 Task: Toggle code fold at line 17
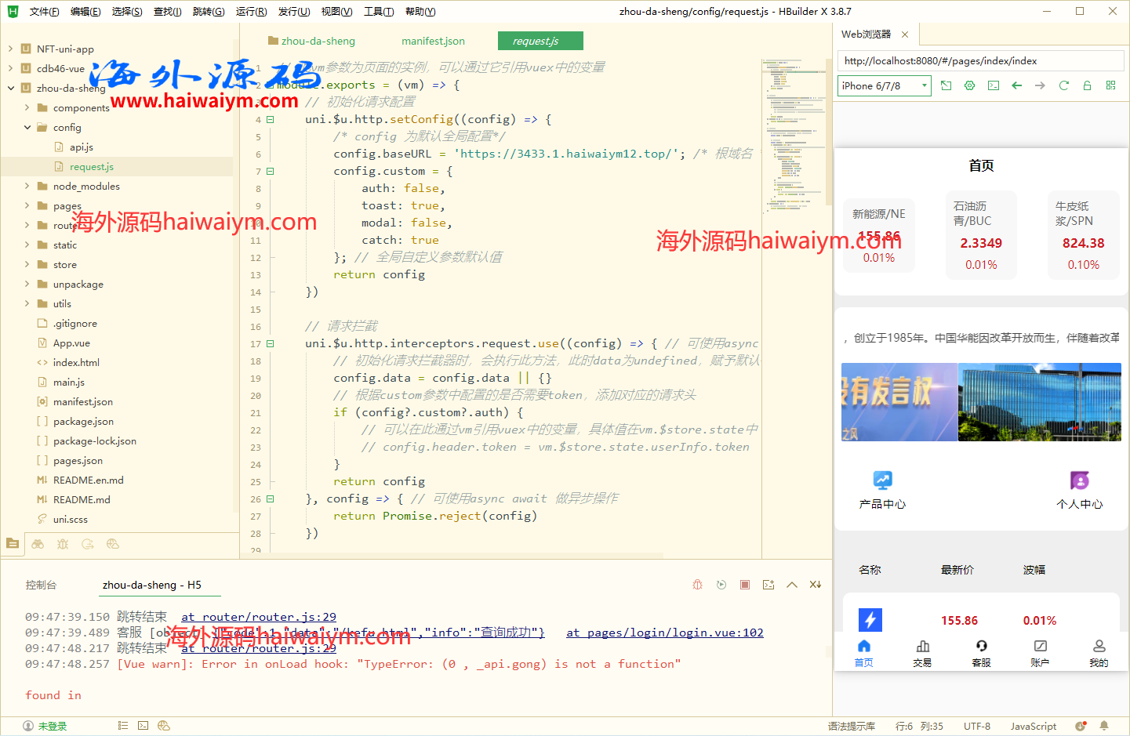(x=270, y=343)
